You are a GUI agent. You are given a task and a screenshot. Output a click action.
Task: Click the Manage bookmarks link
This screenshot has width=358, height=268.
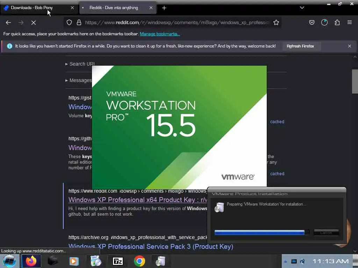click(160, 34)
